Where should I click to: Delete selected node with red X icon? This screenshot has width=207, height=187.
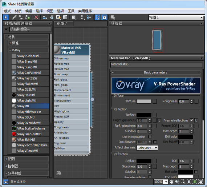[36, 17]
